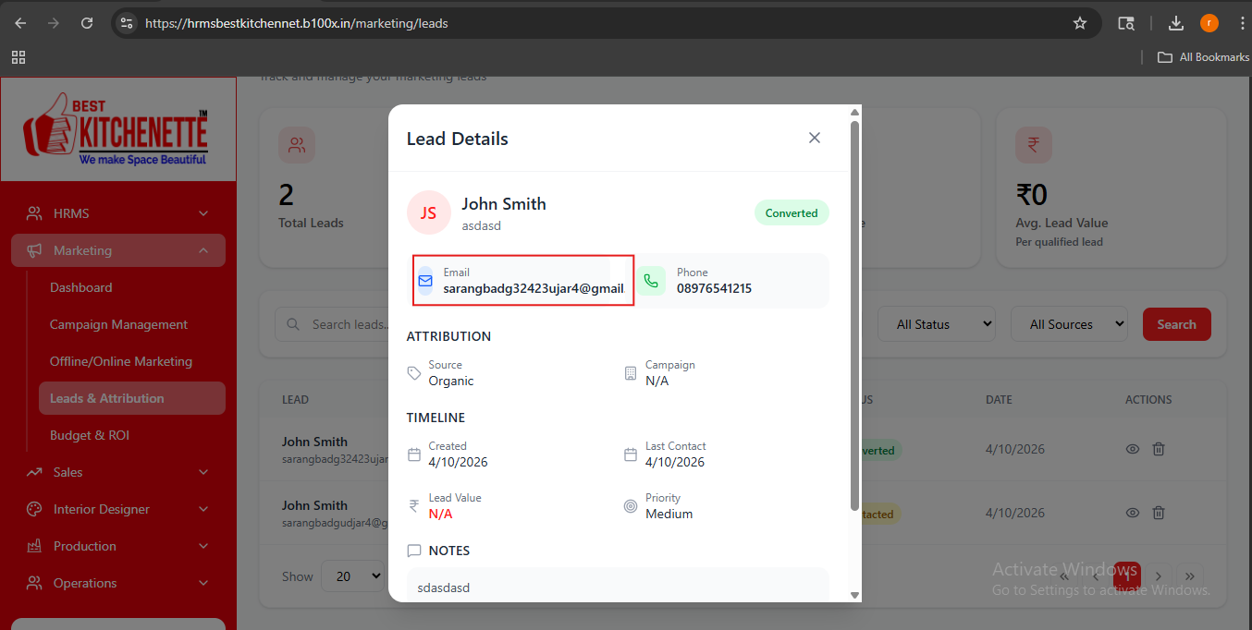Click the Total Leads people icon
The height and width of the screenshot is (630, 1252).
tap(297, 145)
